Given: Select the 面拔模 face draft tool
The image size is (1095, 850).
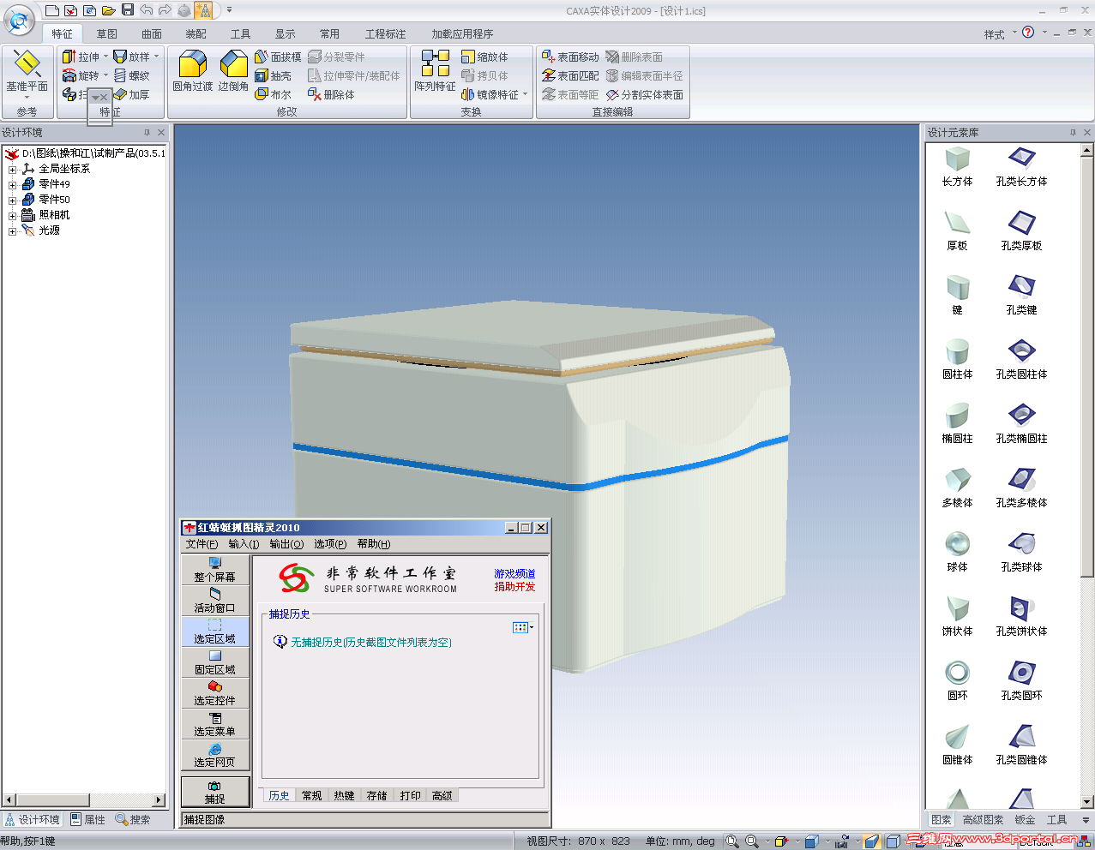Looking at the screenshot, I should 278,57.
